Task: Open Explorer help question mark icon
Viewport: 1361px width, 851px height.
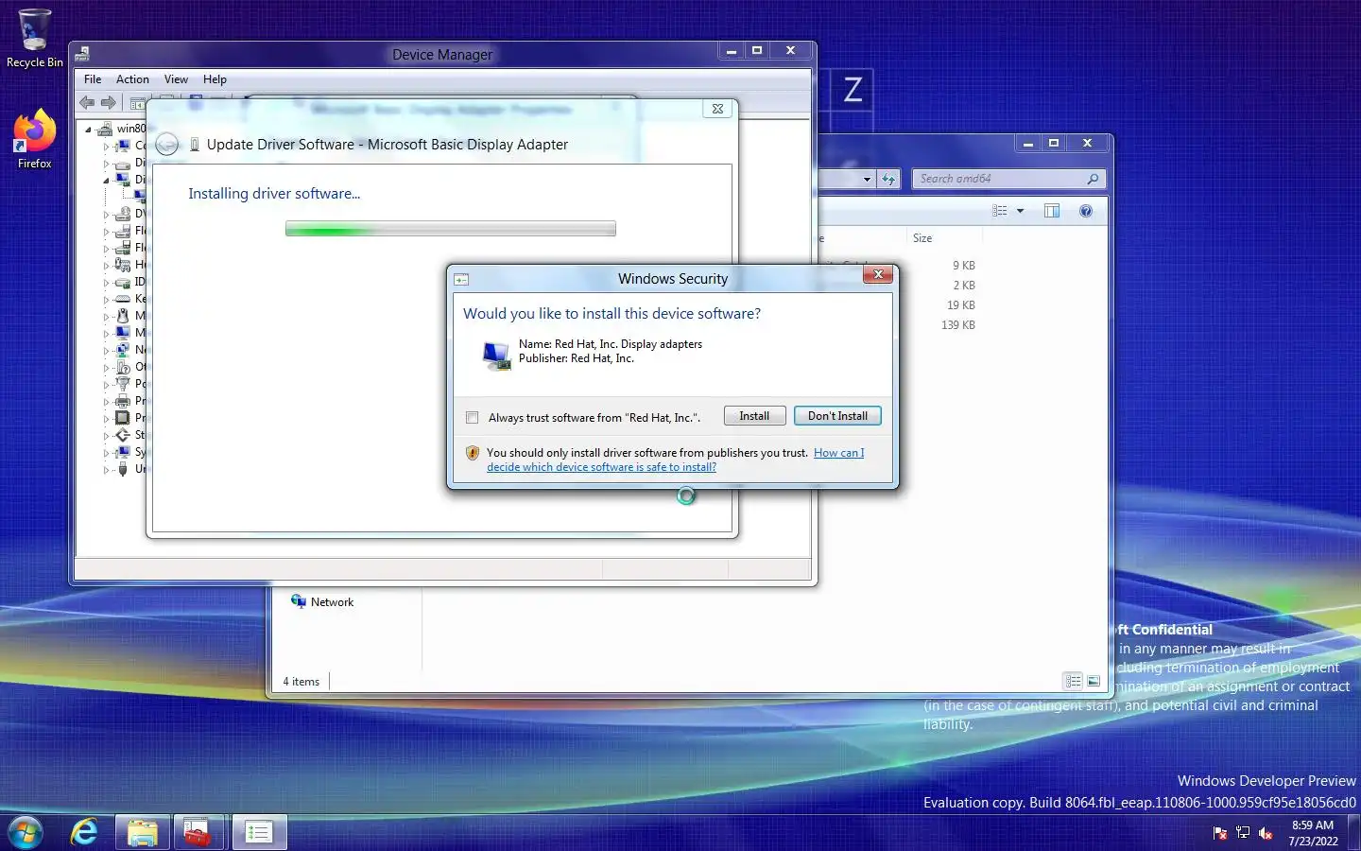Action: (1086, 211)
